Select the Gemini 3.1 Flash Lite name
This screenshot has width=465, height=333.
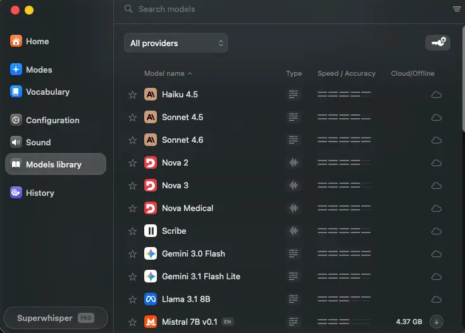201,276
